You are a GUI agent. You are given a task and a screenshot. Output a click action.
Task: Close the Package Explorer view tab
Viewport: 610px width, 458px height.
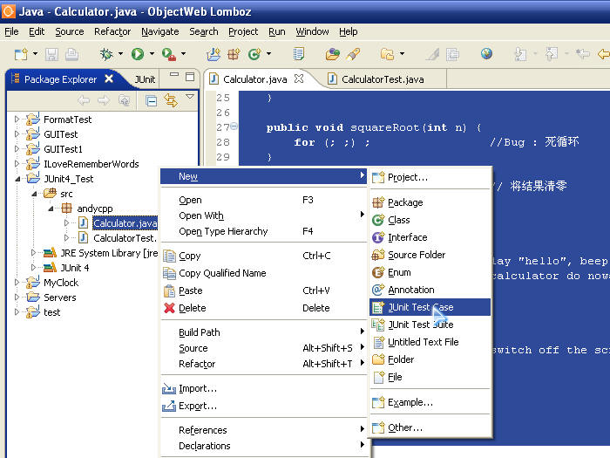109,79
